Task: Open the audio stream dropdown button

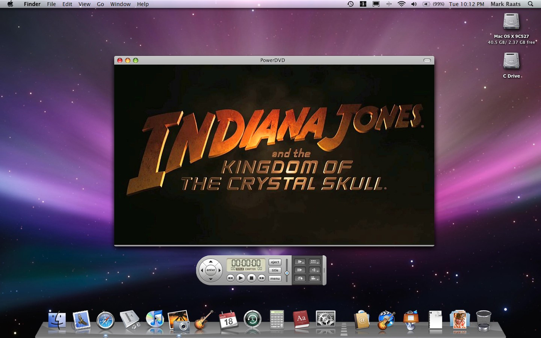Action: point(314,270)
